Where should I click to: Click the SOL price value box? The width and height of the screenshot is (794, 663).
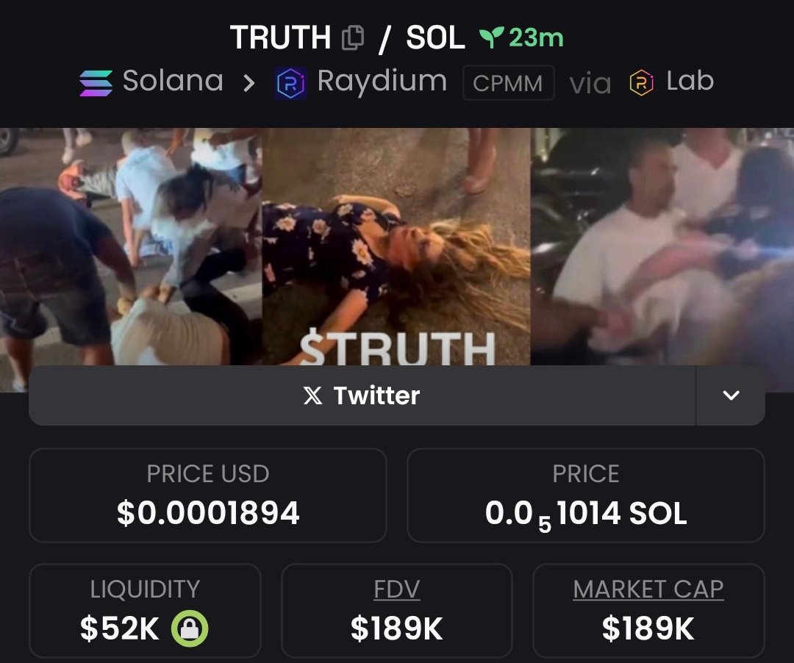586,495
